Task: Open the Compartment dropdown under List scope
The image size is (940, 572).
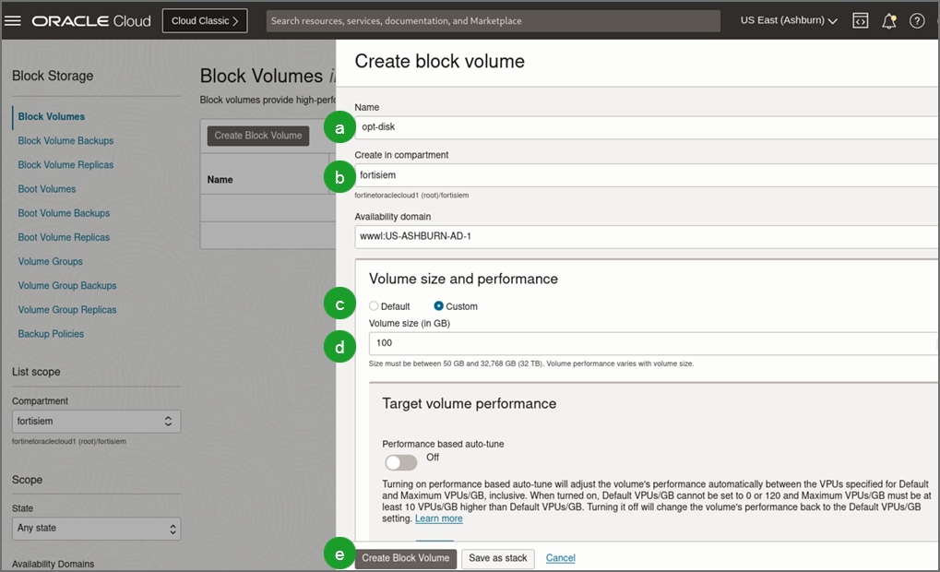Action: (96, 421)
